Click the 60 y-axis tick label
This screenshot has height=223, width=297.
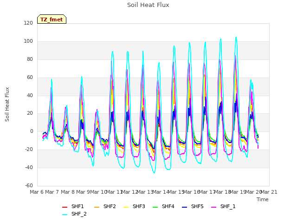[x=30, y=78]
